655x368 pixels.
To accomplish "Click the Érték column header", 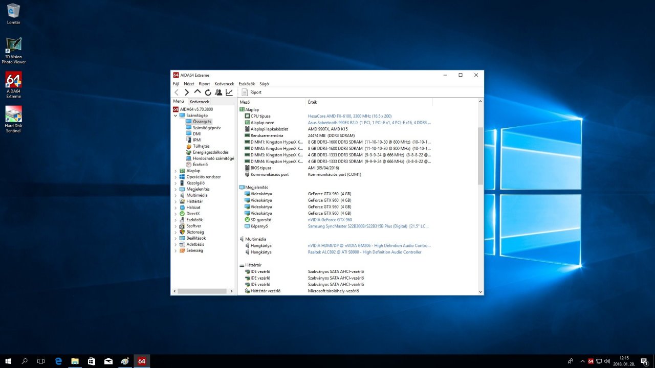I will (369, 102).
